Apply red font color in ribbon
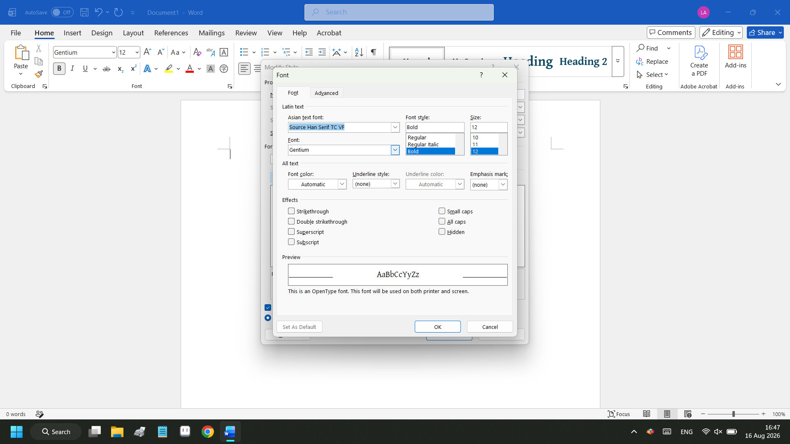The image size is (790, 444). pos(190,69)
